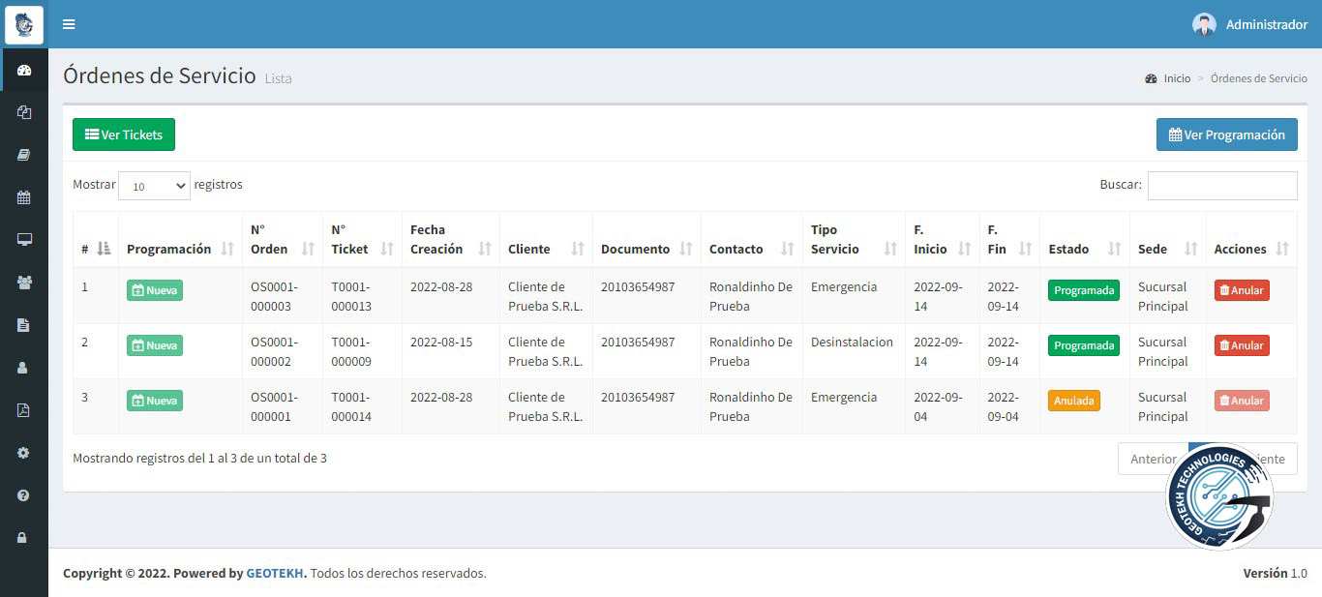
Task: Click the calendar icon in sidebar
Action: pyautogui.click(x=24, y=197)
